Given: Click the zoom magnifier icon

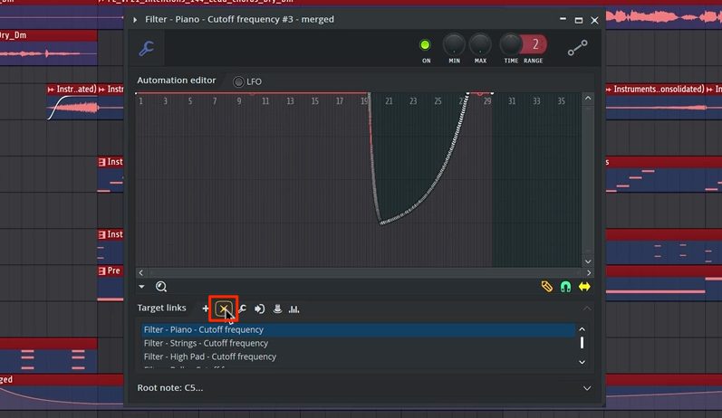Looking at the screenshot, I should (x=161, y=287).
